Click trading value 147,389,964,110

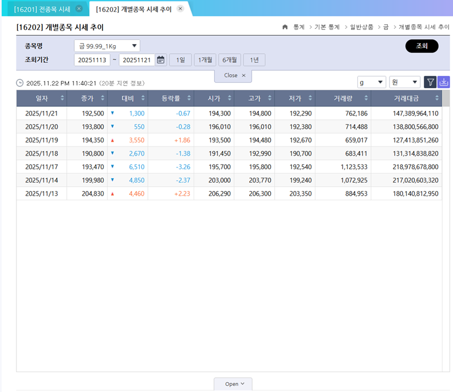416,114
